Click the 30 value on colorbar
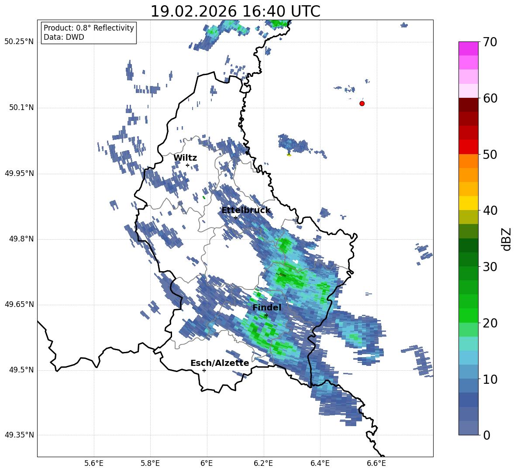The image size is (517, 472). coord(490,267)
